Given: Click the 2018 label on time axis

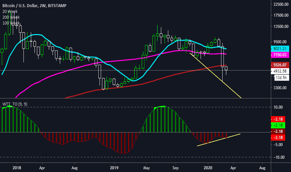Looking at the screenshot, I should (x=17, y=168).
